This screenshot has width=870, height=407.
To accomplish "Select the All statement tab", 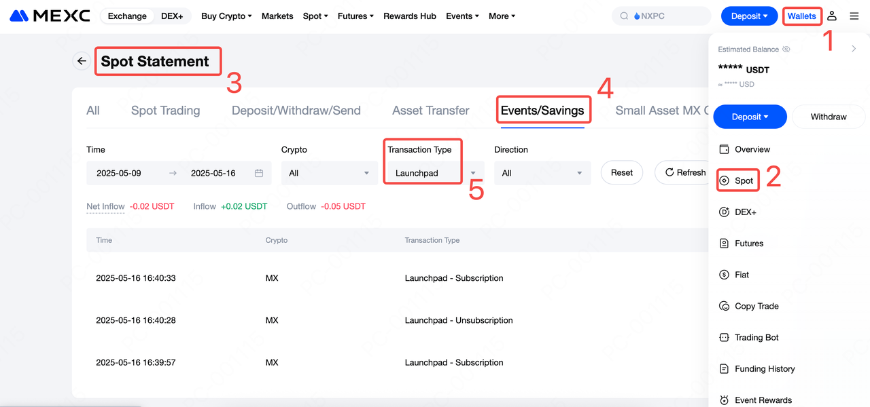I will click(x=93, y=111).
